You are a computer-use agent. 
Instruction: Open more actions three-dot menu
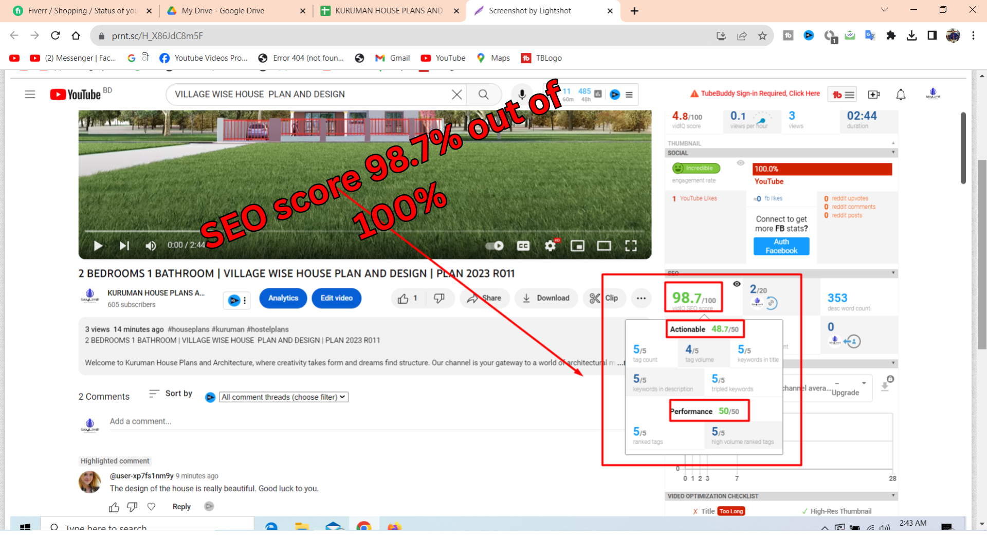tap(641, 298)
